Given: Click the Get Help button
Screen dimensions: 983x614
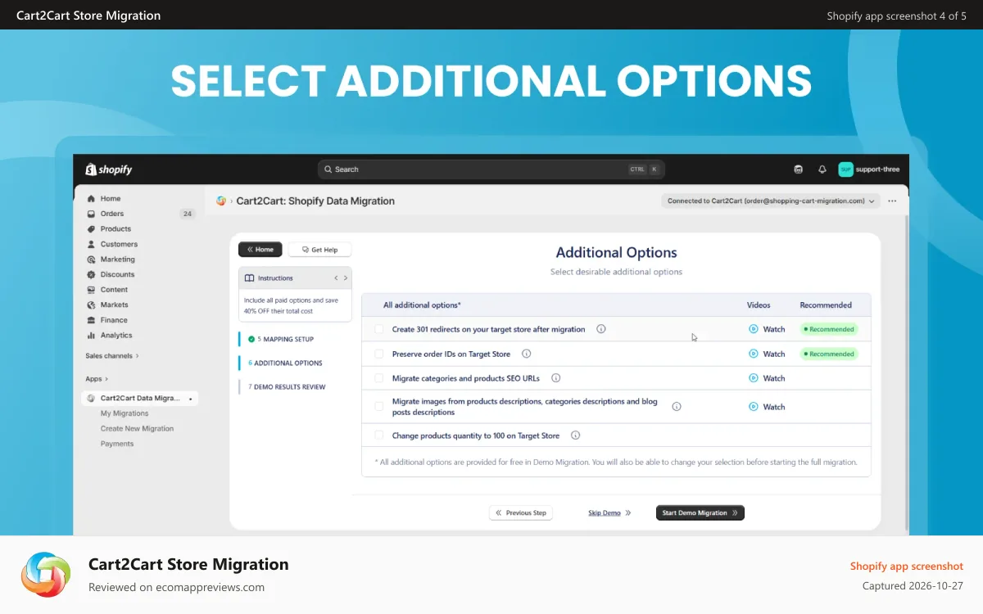Looking at the screenshot, I should [x=319, y=250].
